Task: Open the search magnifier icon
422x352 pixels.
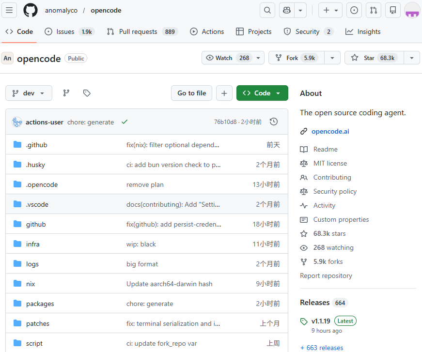Action: [267, 10]
